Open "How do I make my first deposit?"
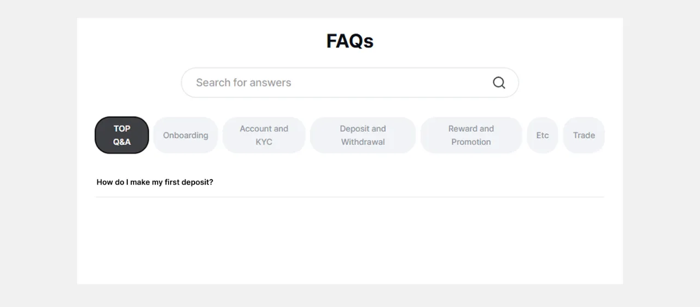This screenshot has height=307, width=700. (155, 182)
